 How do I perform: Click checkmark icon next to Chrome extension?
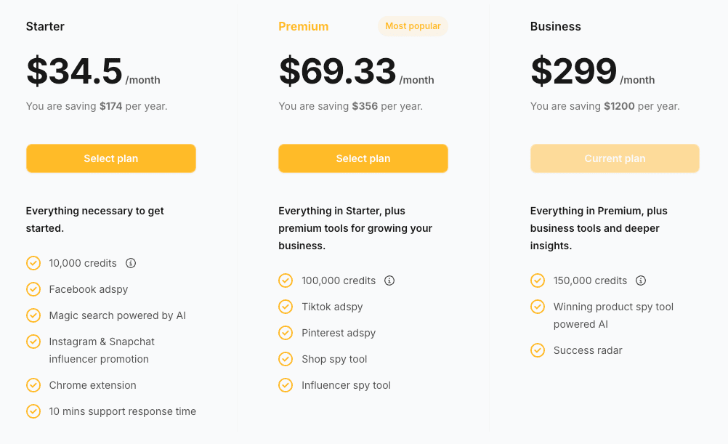click(x=33, y=385)
